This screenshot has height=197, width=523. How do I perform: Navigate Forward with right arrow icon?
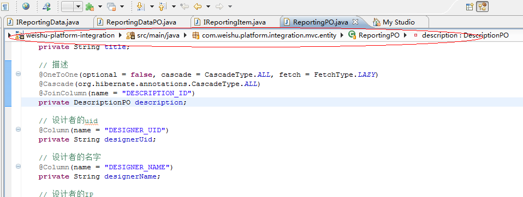click(x=219, y=7)
